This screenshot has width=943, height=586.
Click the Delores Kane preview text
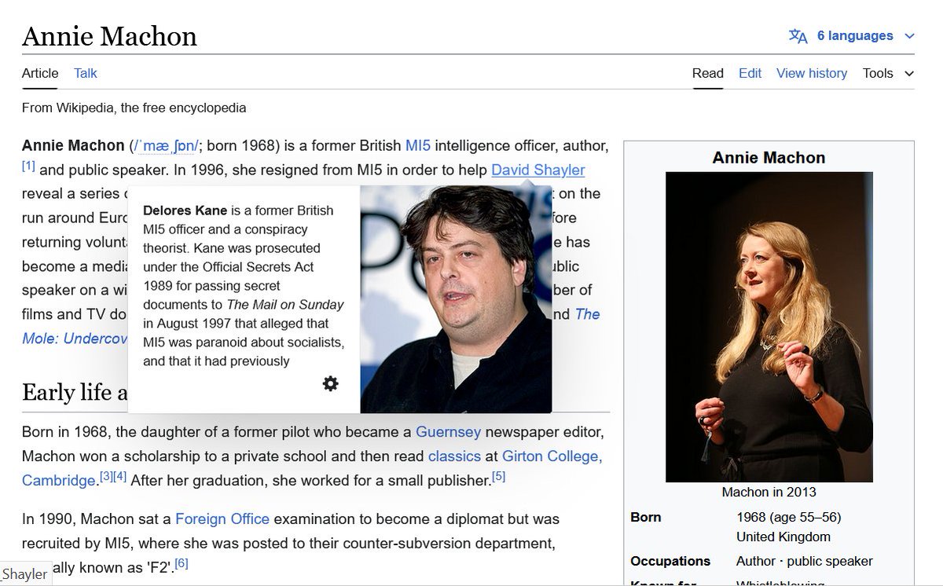coord(244,286)
